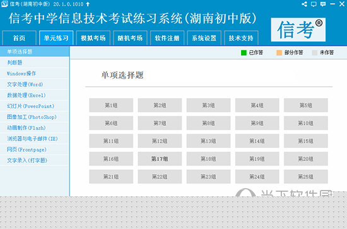
Task: Open the chat feedback icon in the title bar
Action: click(323, 4)
